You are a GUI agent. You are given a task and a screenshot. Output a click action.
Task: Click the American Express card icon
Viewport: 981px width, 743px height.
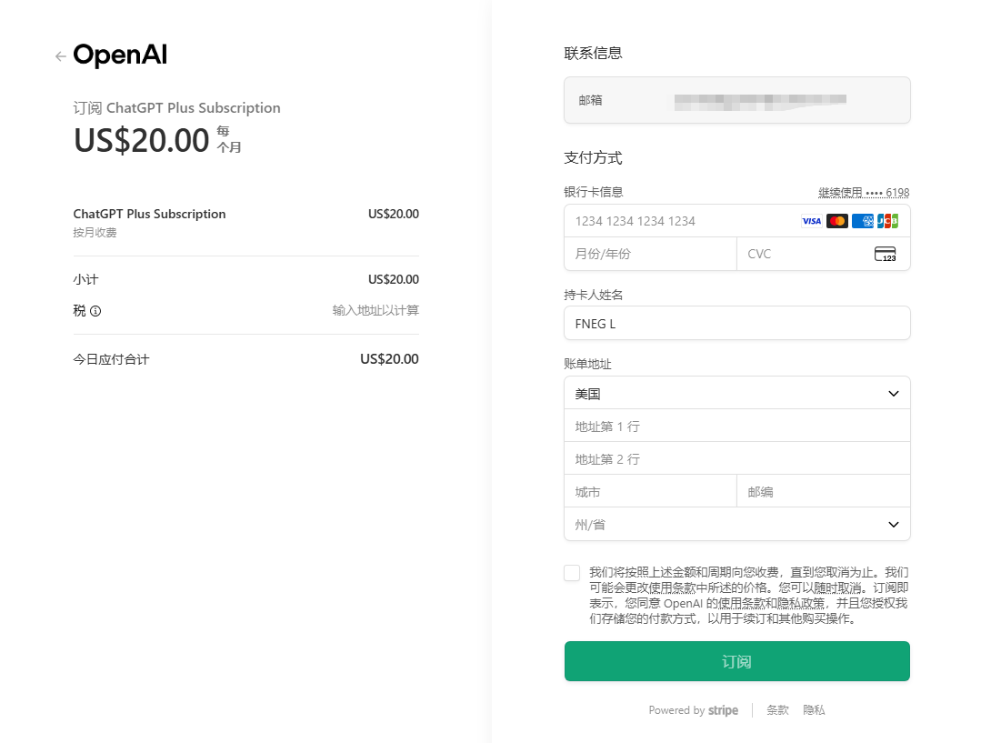[x=863, y=221]
